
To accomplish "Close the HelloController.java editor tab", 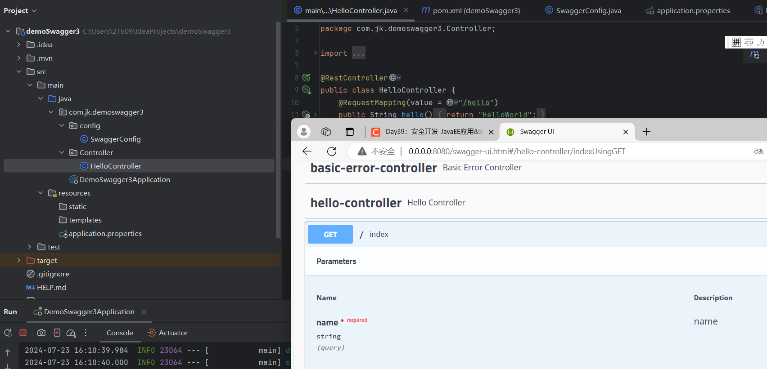I will pyautogui.click(x=406, y=10).
